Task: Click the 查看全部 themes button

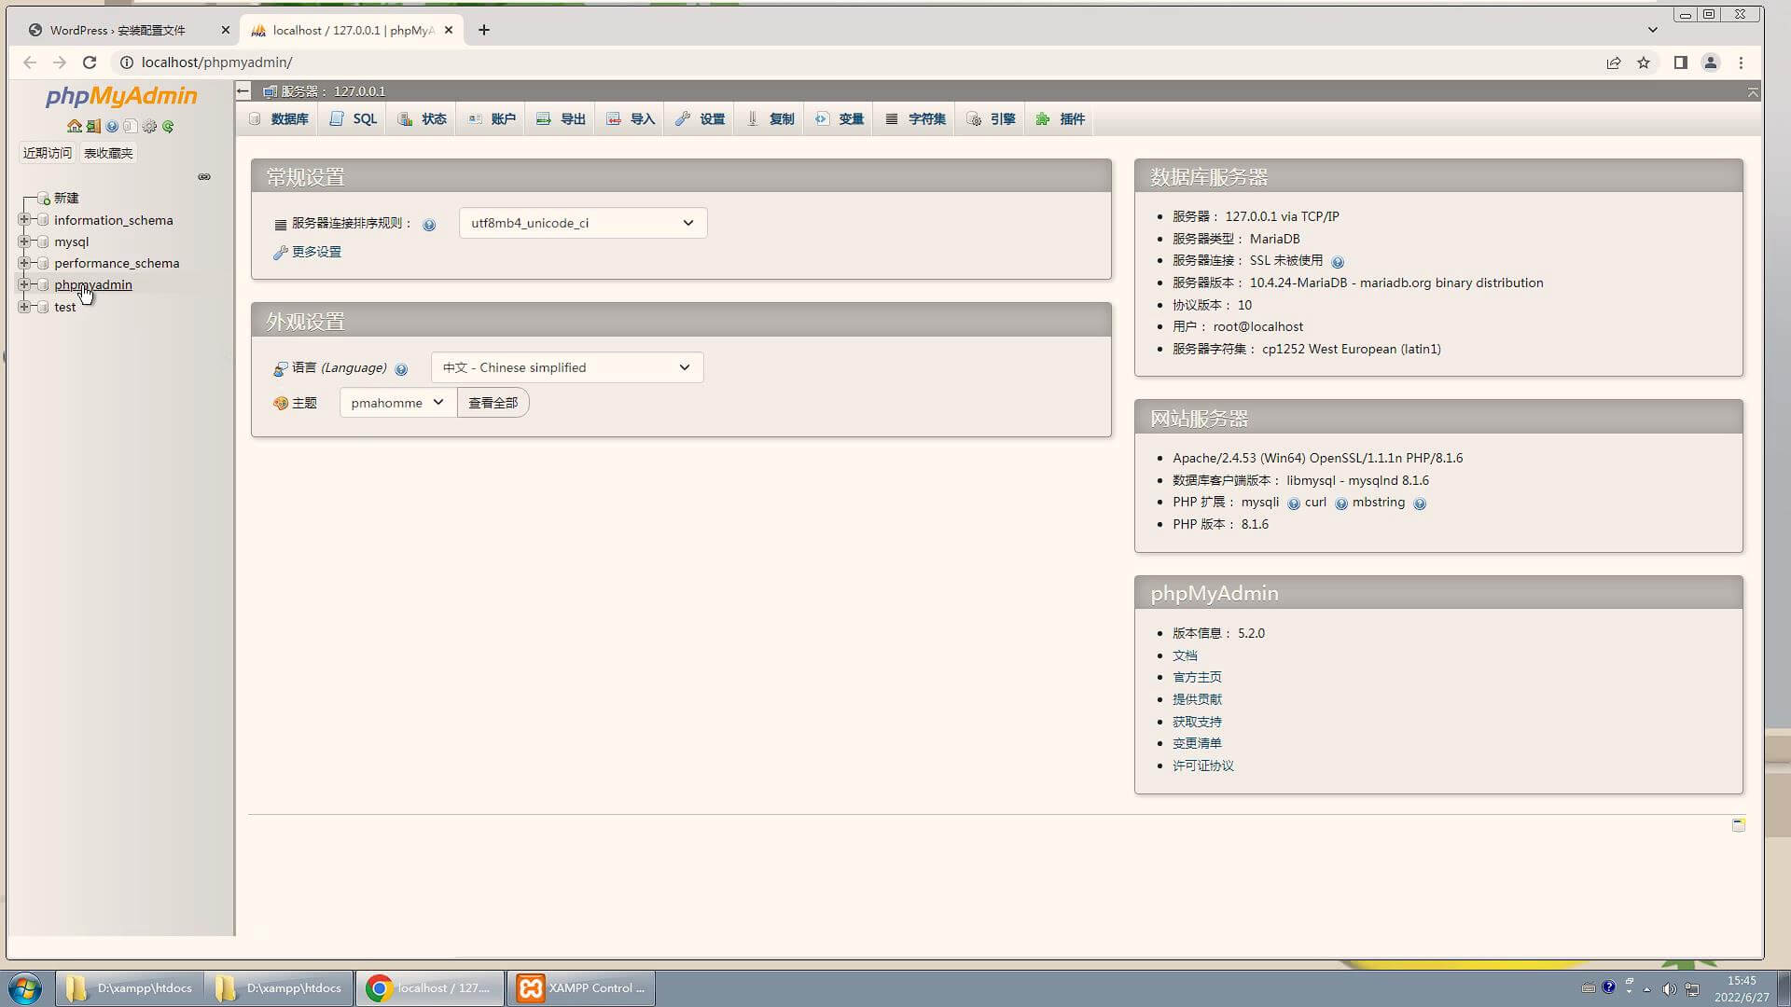Action: pos(493,403)
